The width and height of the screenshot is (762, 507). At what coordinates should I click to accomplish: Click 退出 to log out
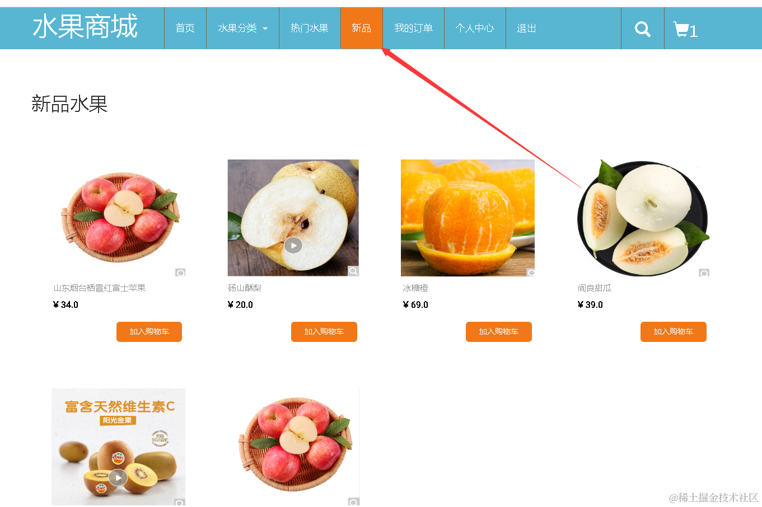[526, 28]
